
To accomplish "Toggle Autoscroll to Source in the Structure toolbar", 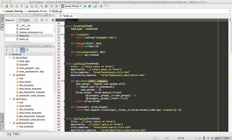I will tap(22, 50).
